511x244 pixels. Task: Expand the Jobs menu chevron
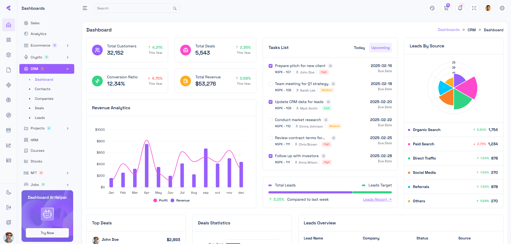pos(68,185)
